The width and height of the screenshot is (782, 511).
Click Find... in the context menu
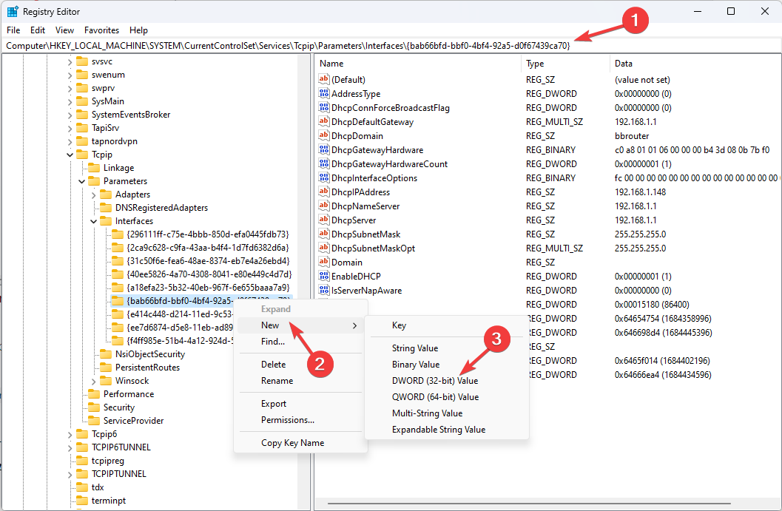click(x=300, y=342)
